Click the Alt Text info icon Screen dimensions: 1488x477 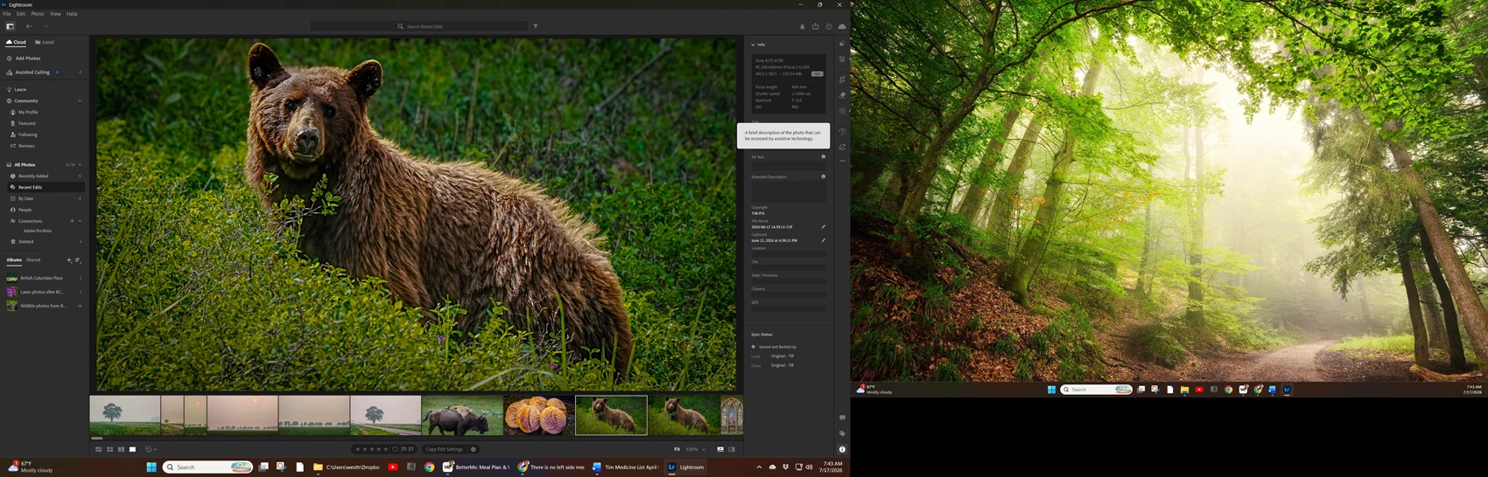coord(823,157)
